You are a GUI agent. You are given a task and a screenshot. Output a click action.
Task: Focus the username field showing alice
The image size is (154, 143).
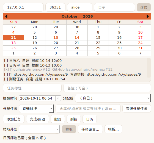pyautogui.click(x=80, y=7)
